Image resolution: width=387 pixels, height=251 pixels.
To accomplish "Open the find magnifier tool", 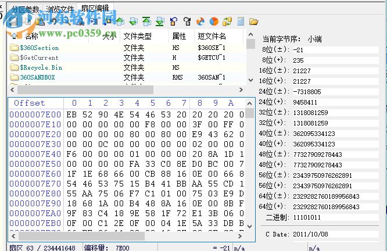I will [67, 21].
